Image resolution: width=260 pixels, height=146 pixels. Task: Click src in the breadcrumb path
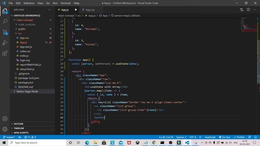[x=79, y=15]
